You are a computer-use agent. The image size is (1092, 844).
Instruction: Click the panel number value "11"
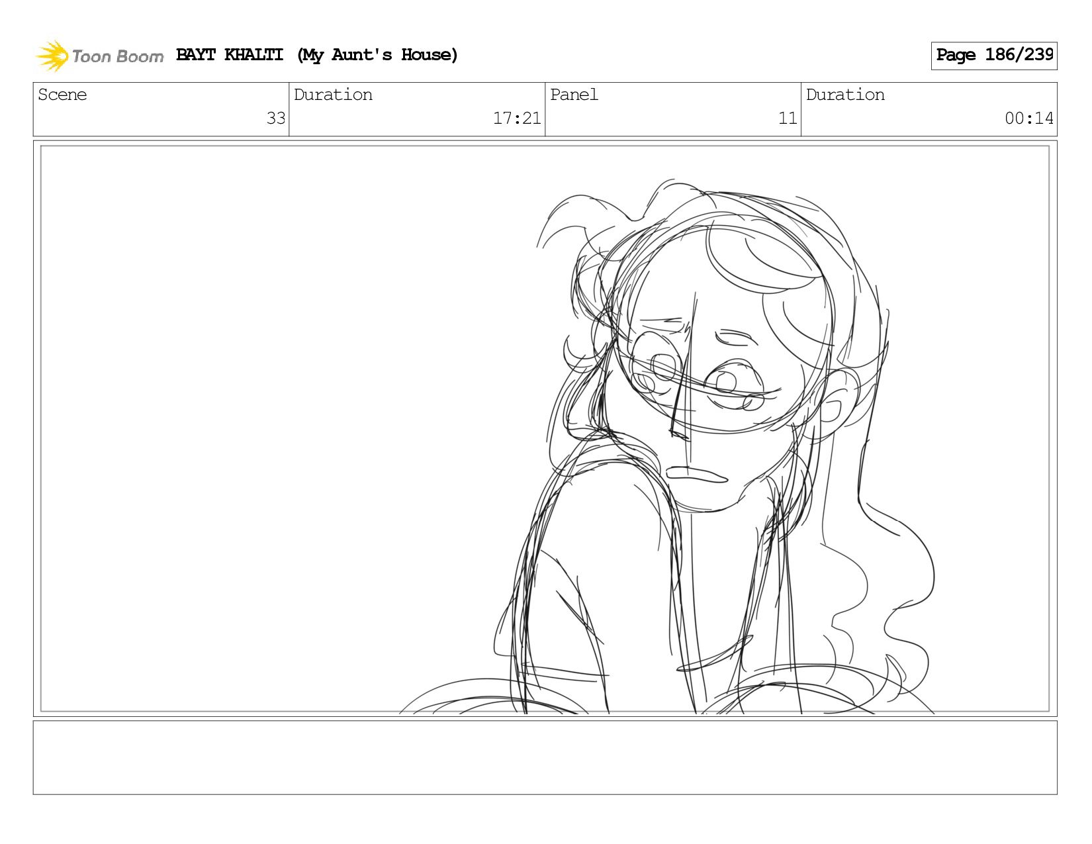[788, 118]
